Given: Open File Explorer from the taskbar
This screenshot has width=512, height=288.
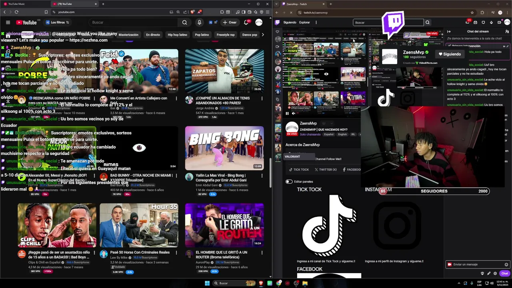Looking at the screenshot, I should [305, 283].
